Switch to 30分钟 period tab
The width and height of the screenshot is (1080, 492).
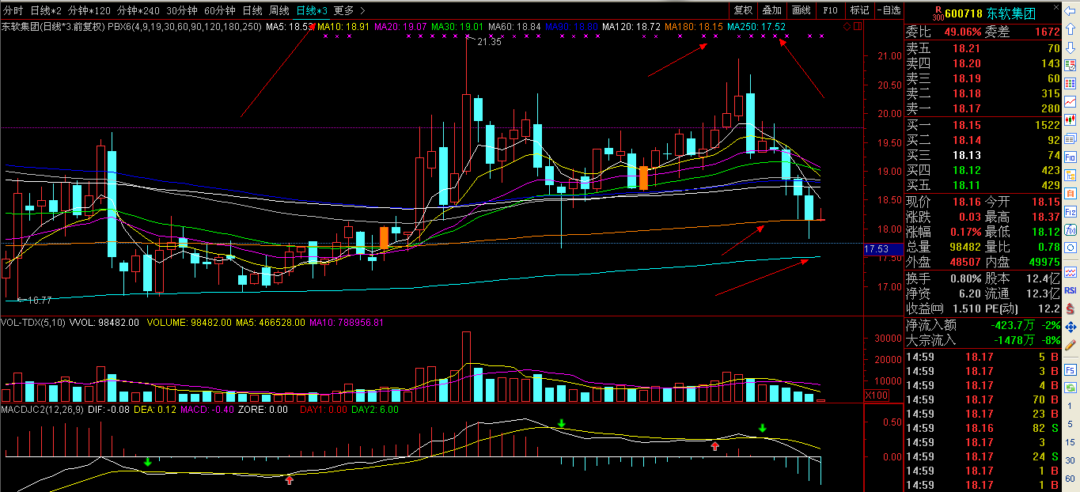point(181,10)
